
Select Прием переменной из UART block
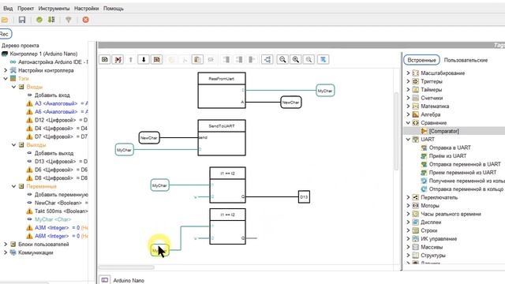(462, 173)
